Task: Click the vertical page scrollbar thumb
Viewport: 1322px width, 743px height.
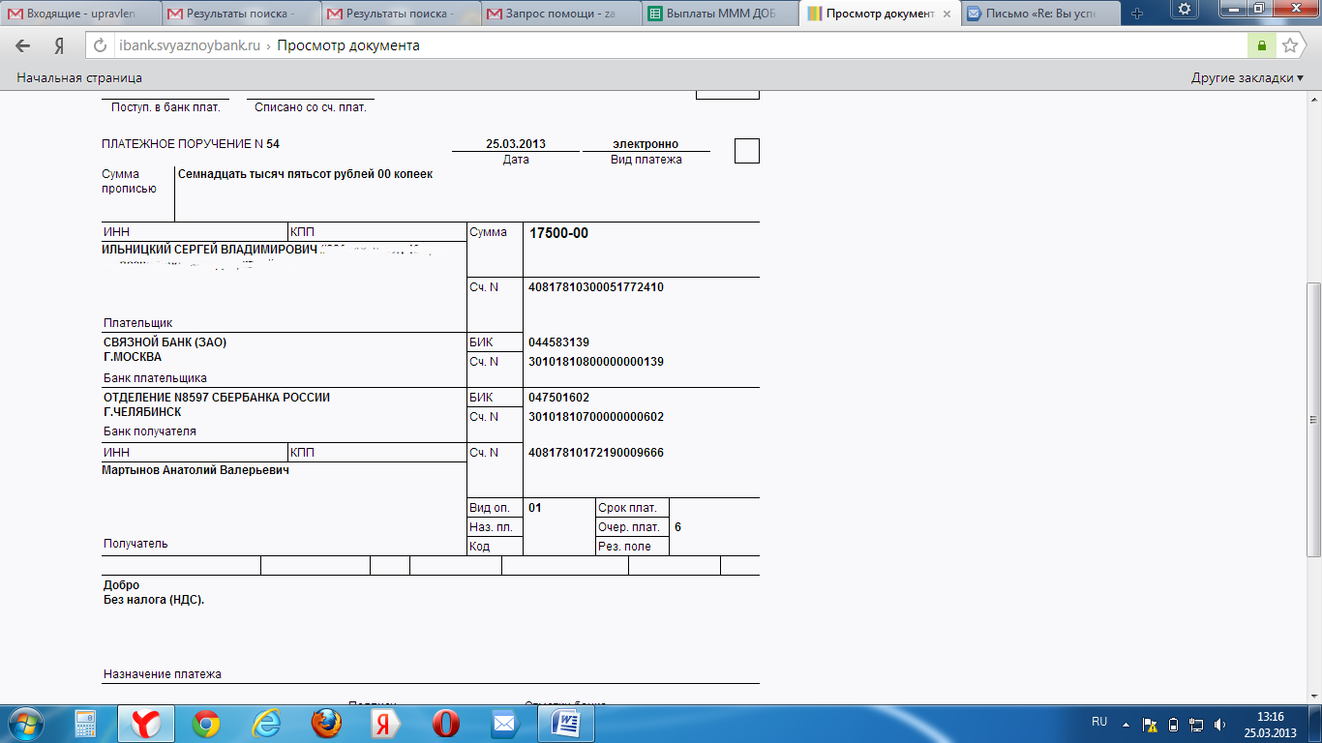Action: (x=1313, y=419)
